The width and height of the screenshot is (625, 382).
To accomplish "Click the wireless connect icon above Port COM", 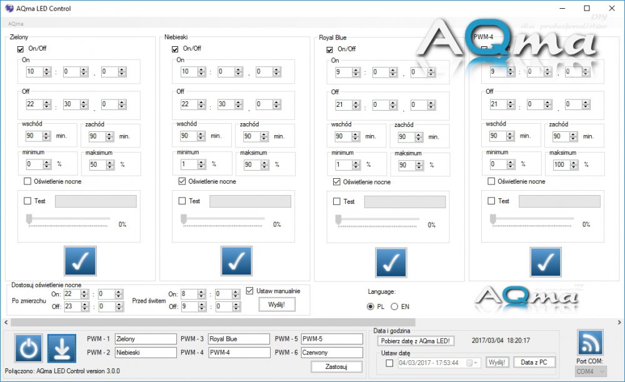I will coord(589,343).
